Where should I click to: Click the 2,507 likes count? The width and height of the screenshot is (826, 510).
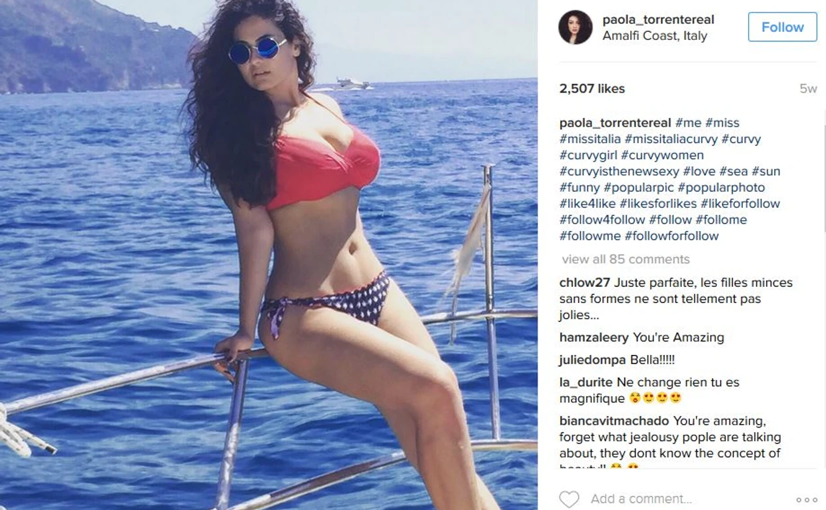[x=592, y=89]
